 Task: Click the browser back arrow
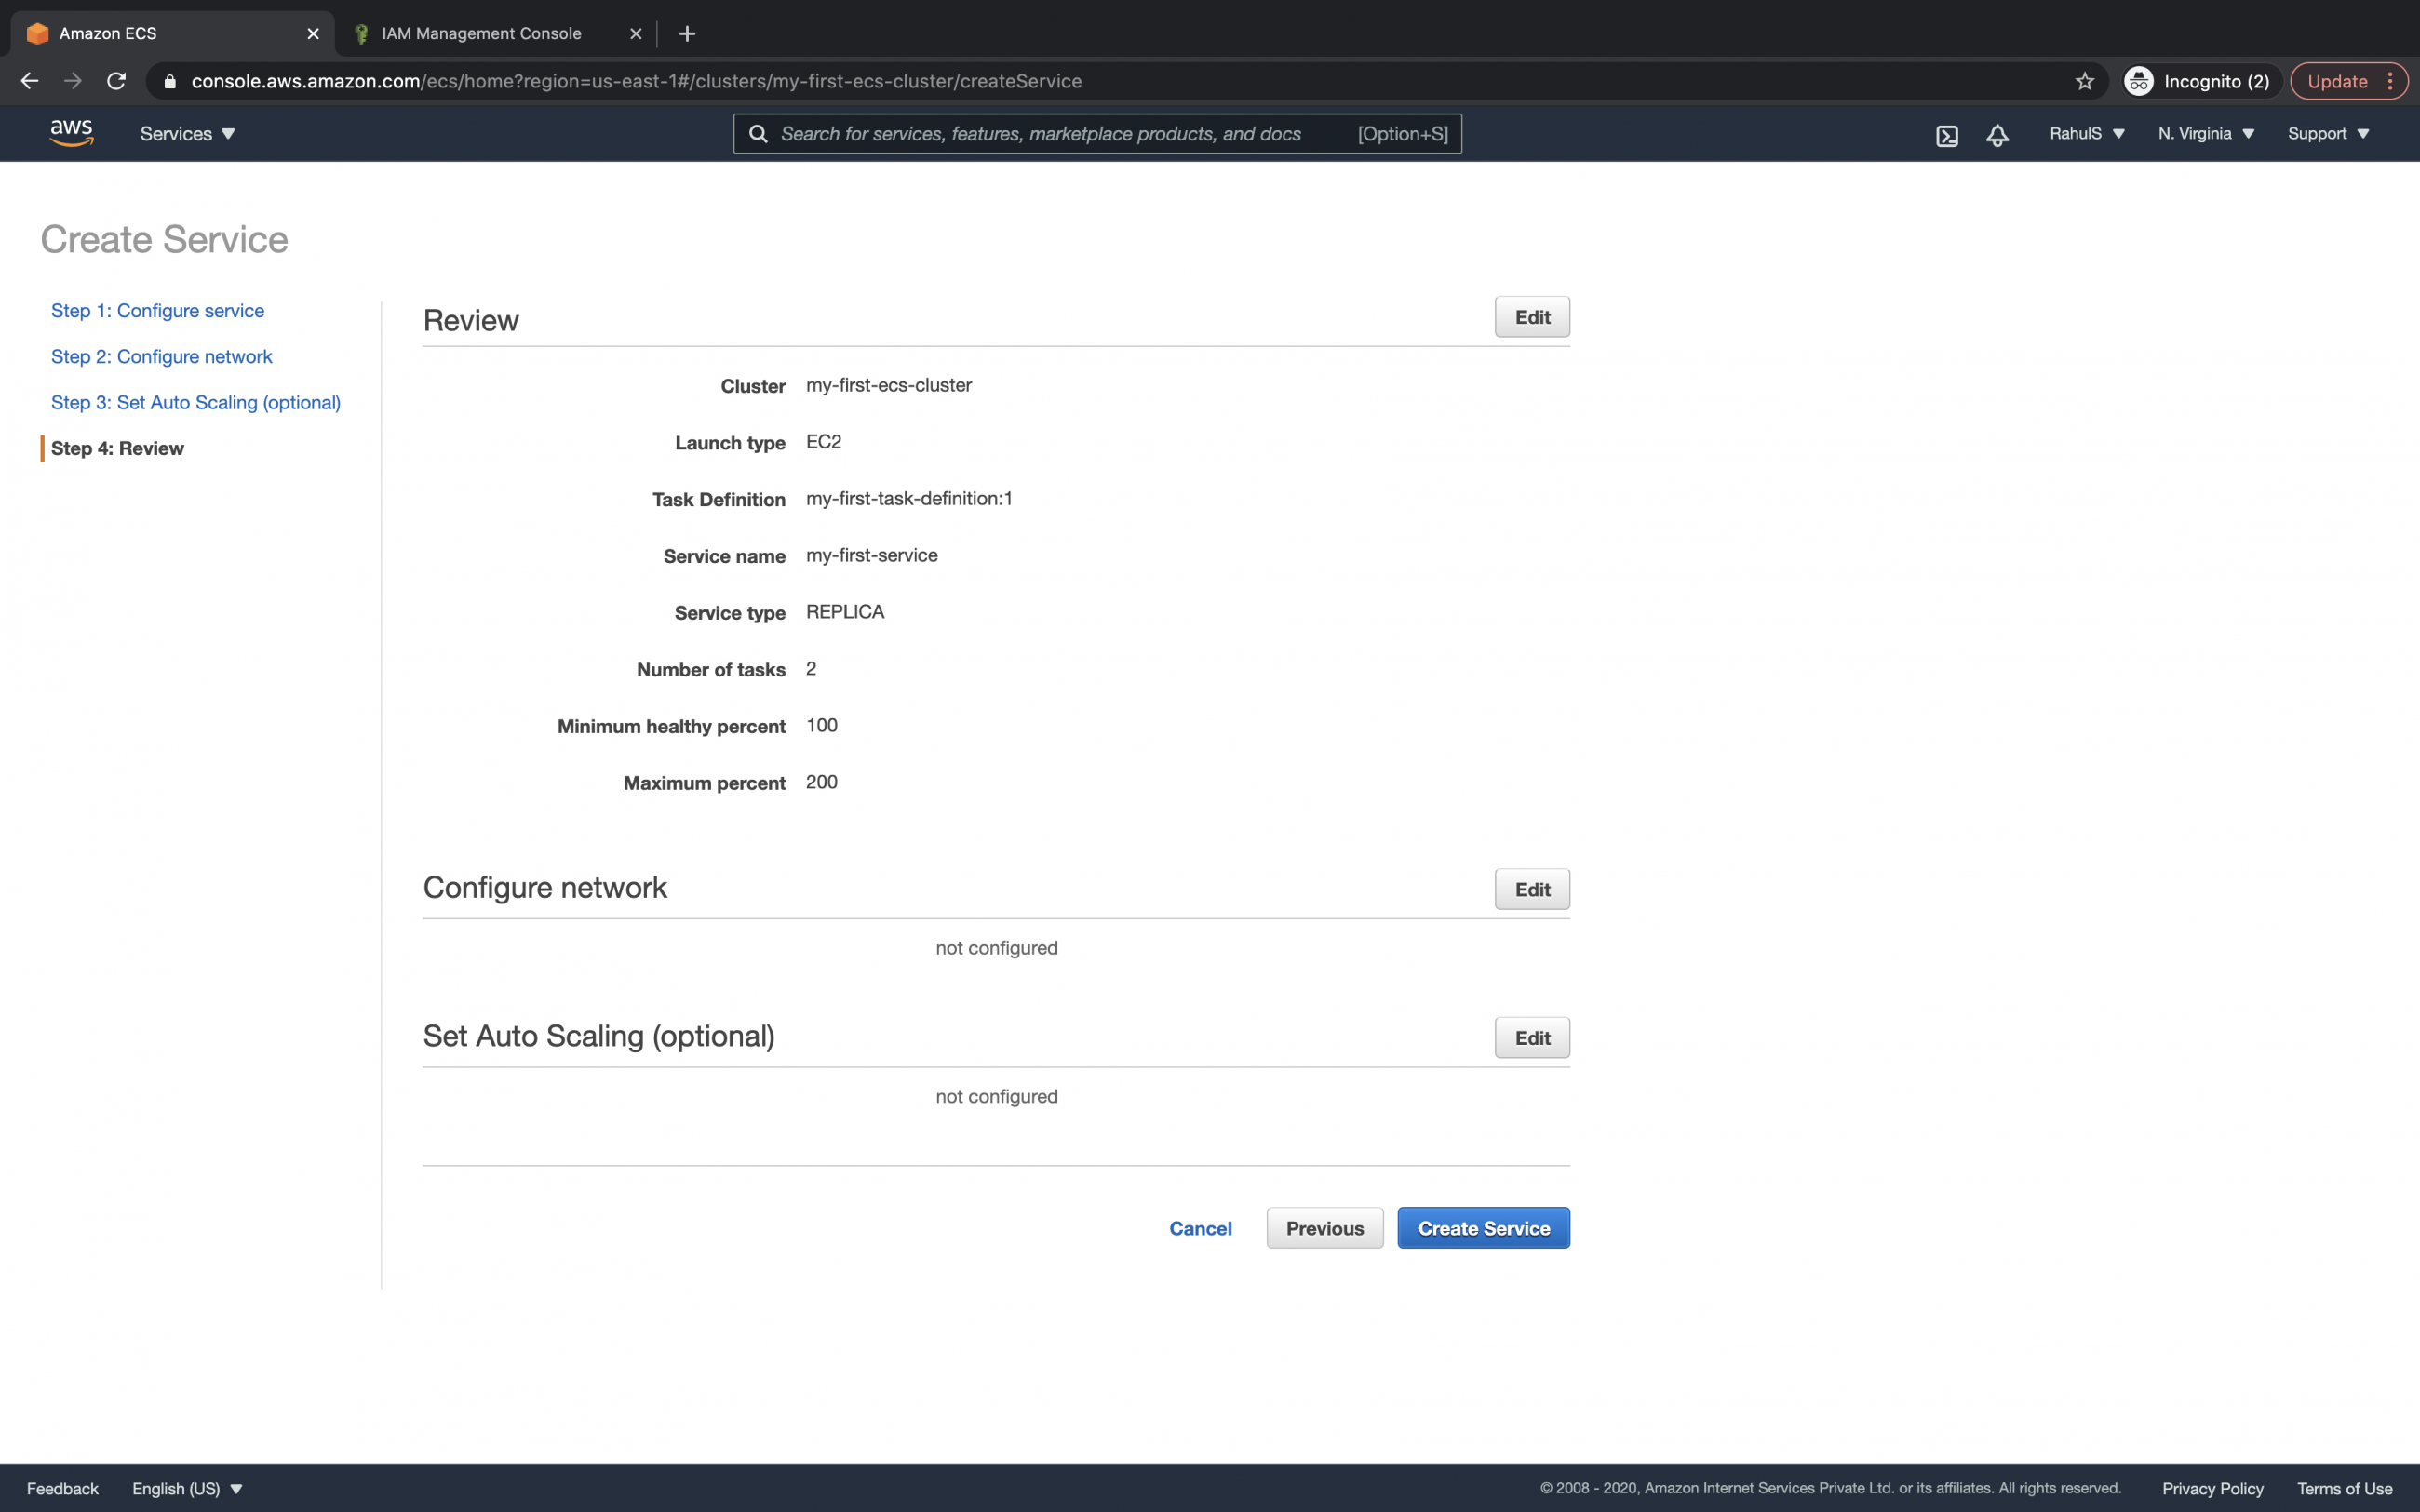click(x=29, y=81)
